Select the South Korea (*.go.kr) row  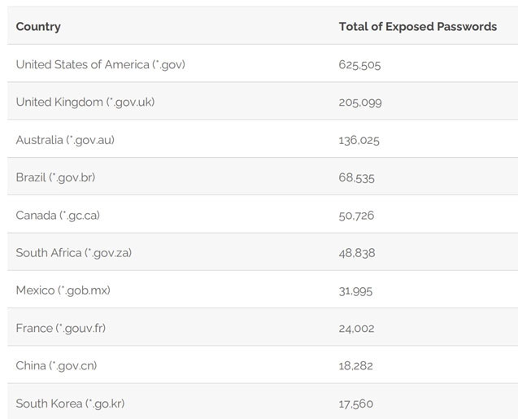[263, 401]
